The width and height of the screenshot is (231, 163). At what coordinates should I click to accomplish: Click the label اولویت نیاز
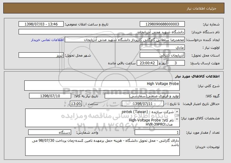tap(211, 48)
